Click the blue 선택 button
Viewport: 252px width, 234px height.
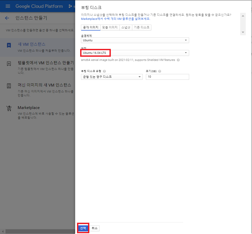click(x=83, y=228)
